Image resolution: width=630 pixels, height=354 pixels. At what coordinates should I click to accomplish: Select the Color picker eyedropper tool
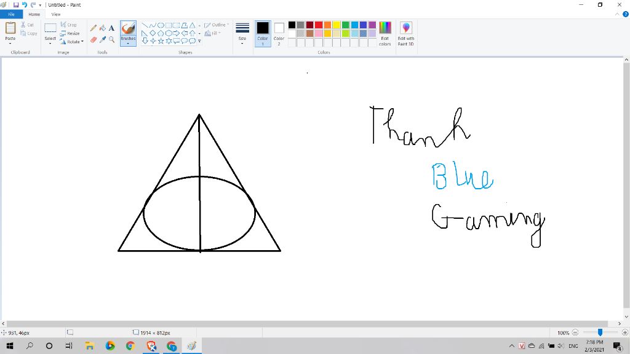pos(103,40)
